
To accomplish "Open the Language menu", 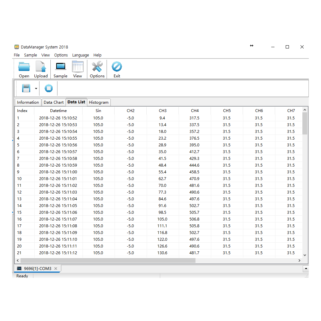I will [x=80, y=55].
